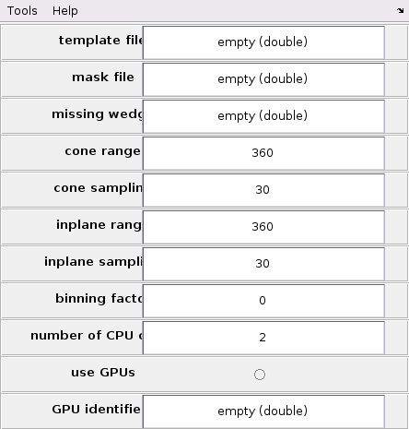This screenshot has height=429, width=409.
Task: Edit the cone sampling value 30
Action: [x=263, y=190]
